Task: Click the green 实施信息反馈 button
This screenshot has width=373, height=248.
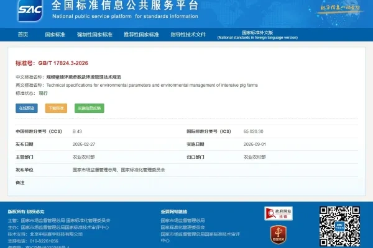Action: point(90,108)
